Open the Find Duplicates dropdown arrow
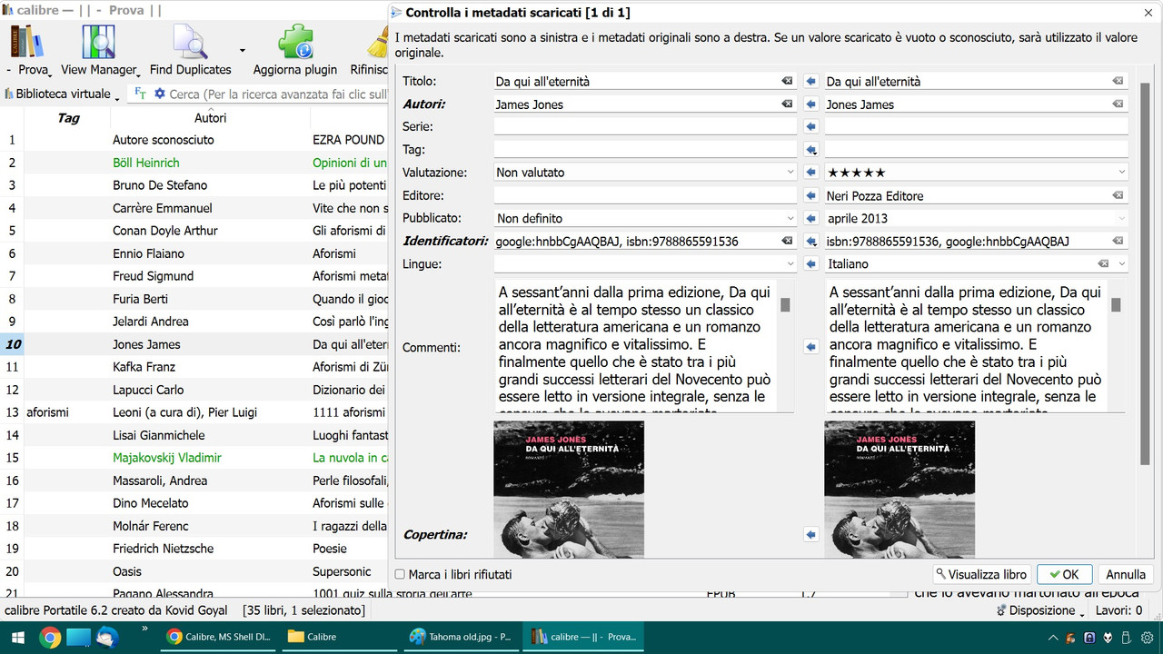 pyautogui.click(x=242, y=51)
